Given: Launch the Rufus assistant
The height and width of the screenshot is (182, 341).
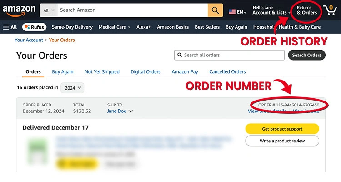Looking at the screenshot, I should [35, 27].
